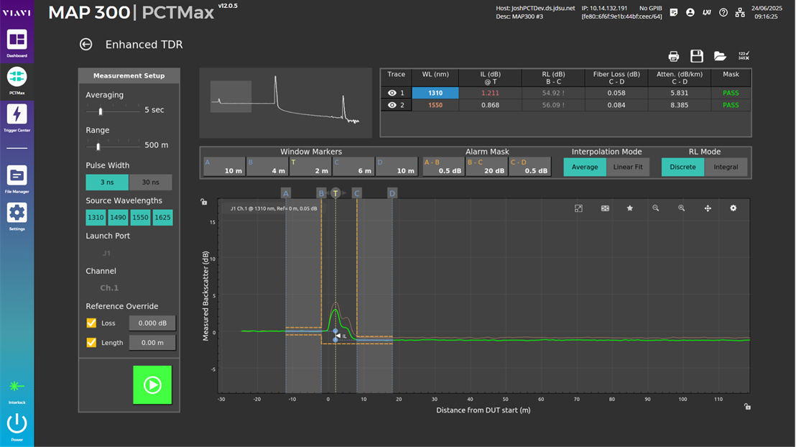Select the 30 ns pulse width
Viewport: 796px width, 447px height.
[151, 183]
